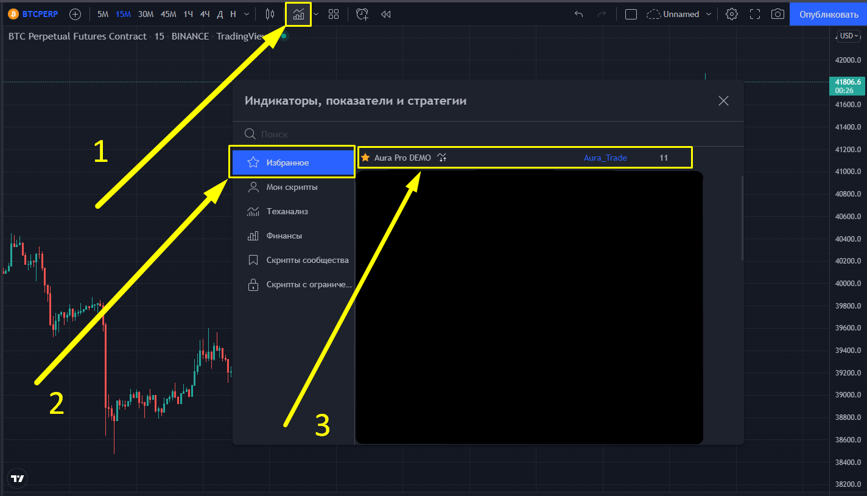Click the Опубликовать button
This screenshot has width=867, height=496.
(x=829, y=14)
